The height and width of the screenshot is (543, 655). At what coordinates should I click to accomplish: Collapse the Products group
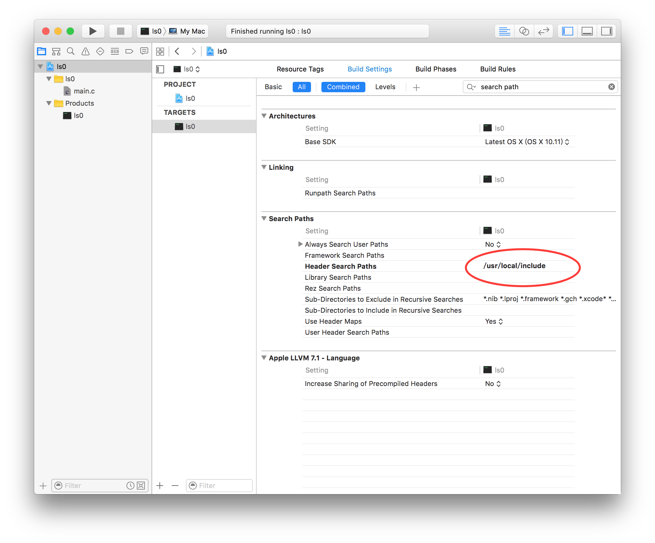pyautogui.click(x=49, y=103)
